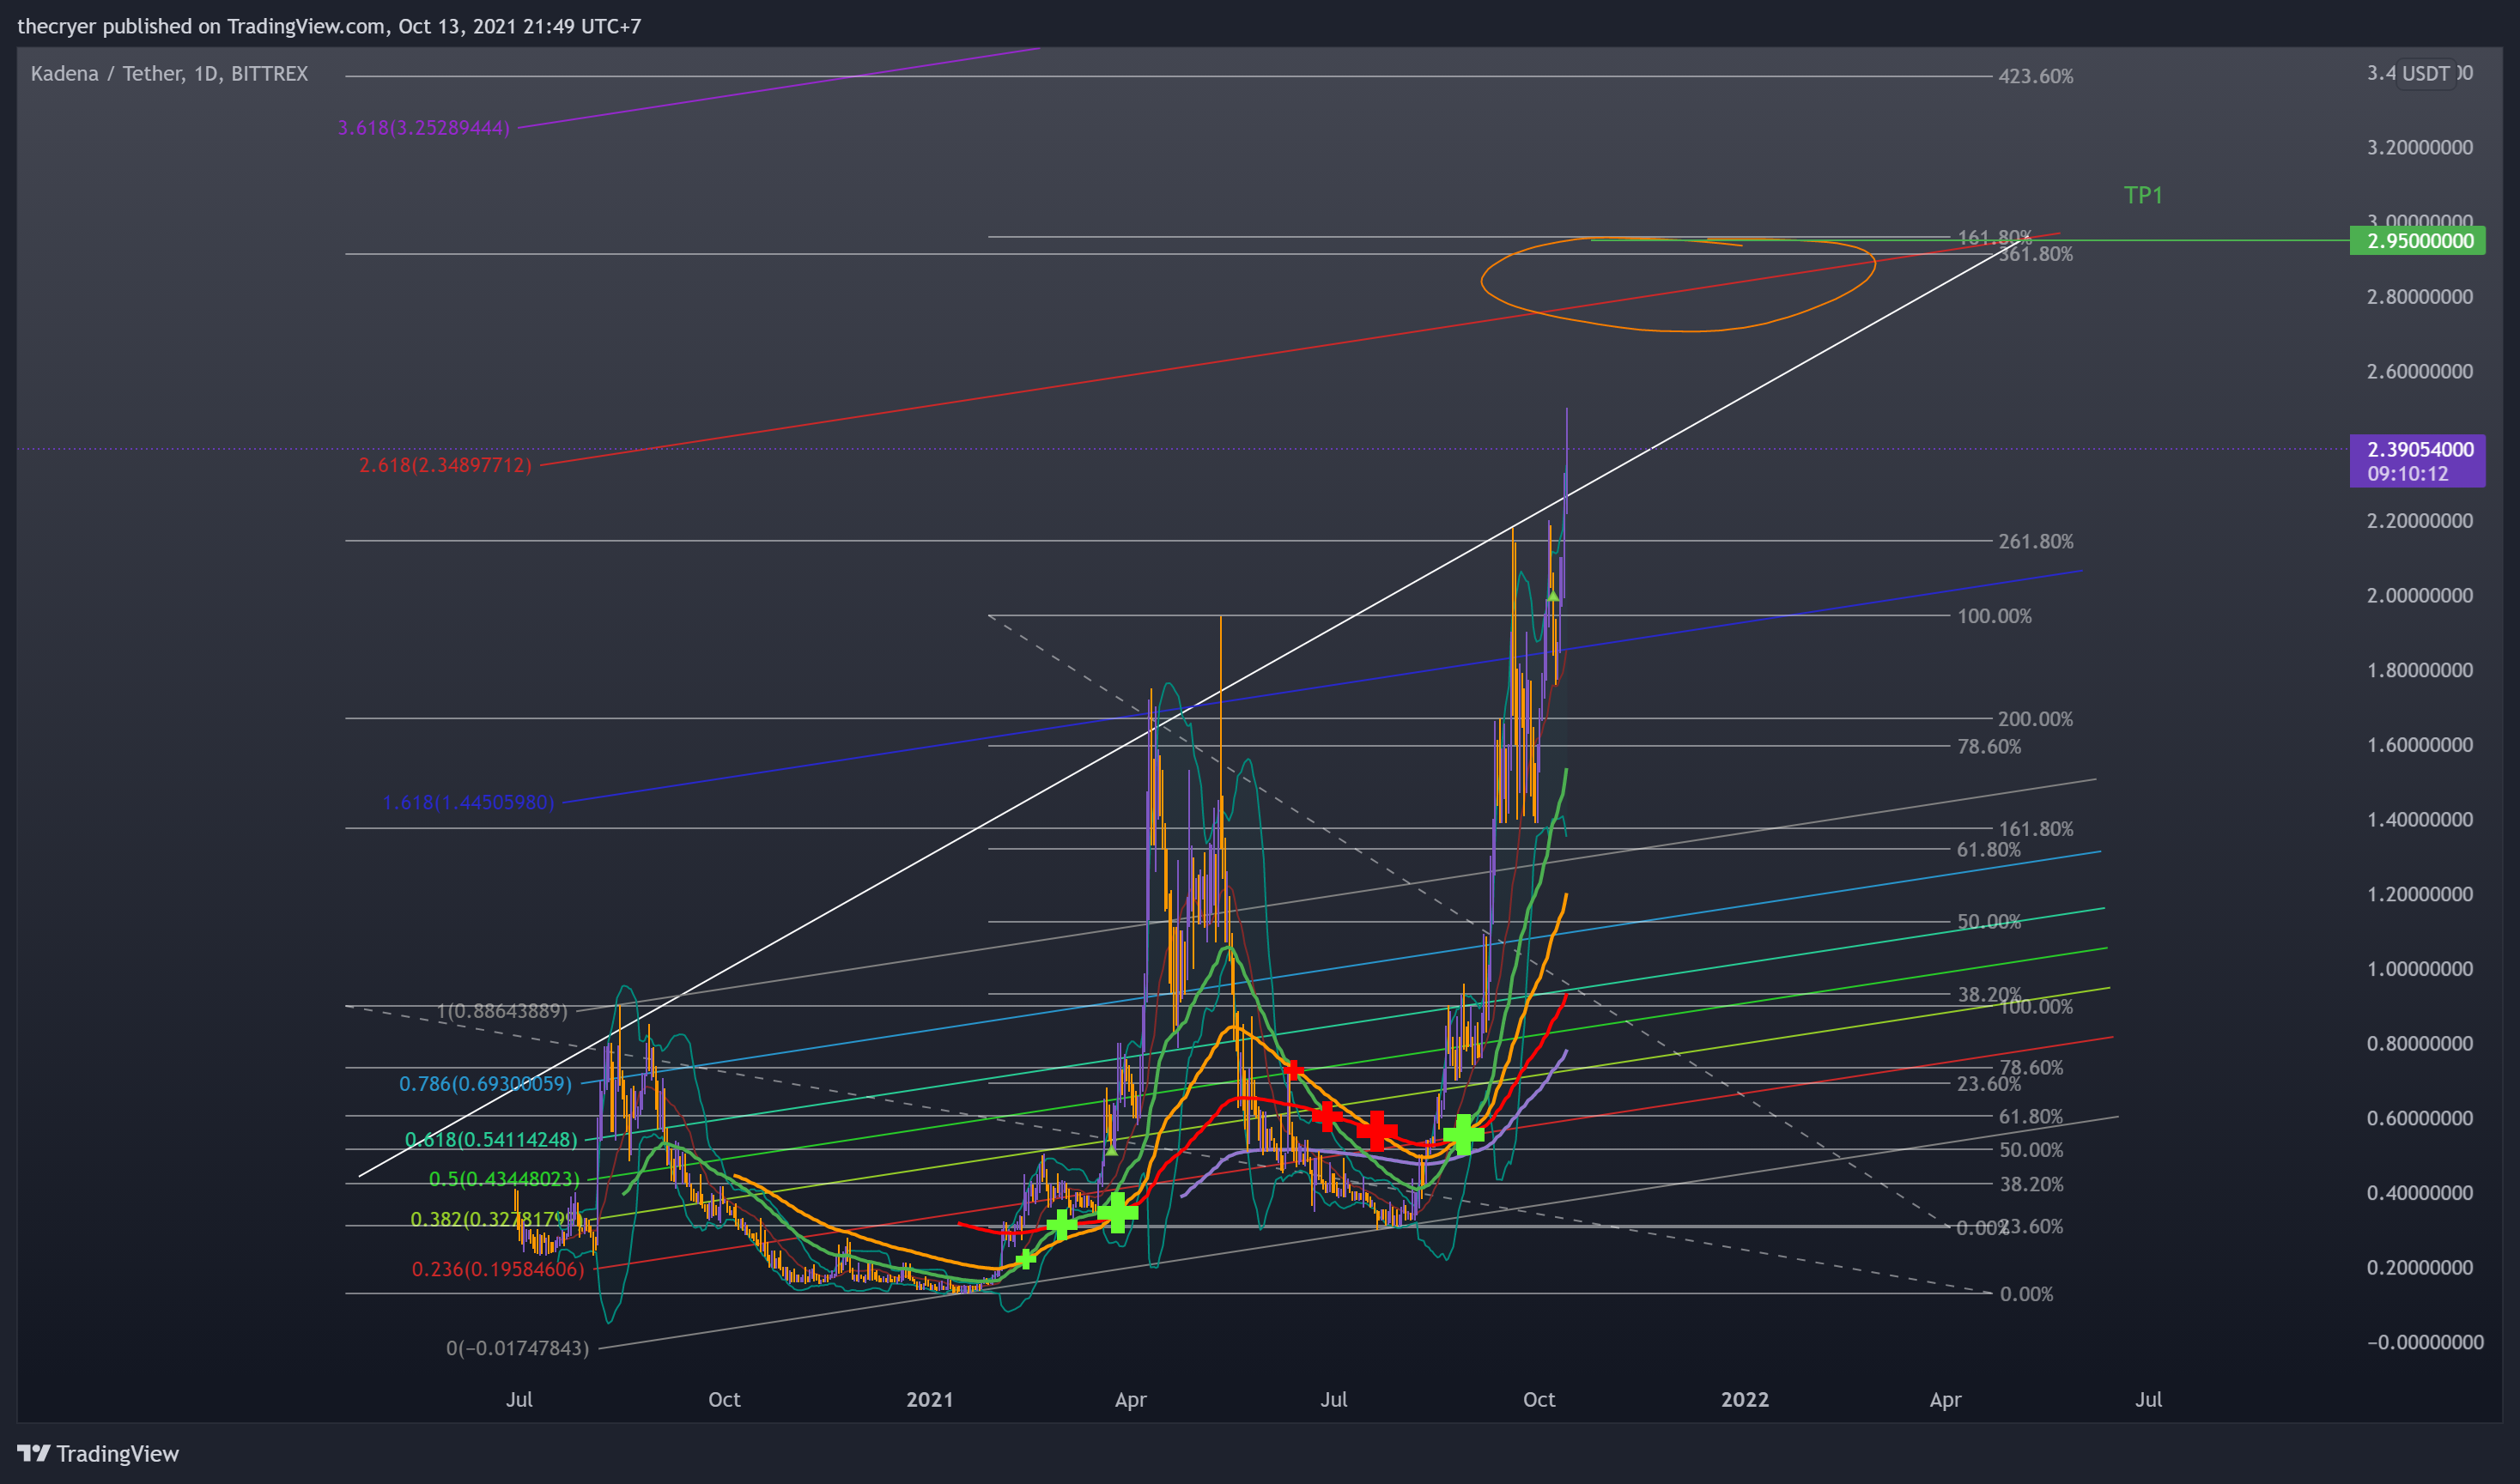The width and height of the screenshot is (2520, 1484).
Task: Click the 2022 time axis label
Action: [x=1745, y=1399]
